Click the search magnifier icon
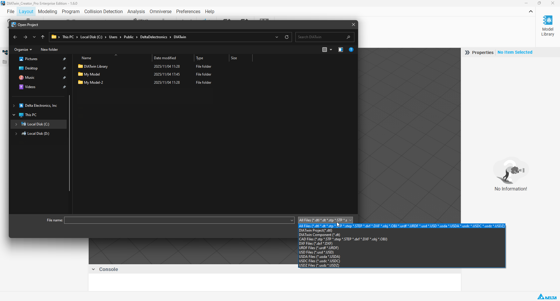This screenshot has height=301, width=560. click(349, 37)
